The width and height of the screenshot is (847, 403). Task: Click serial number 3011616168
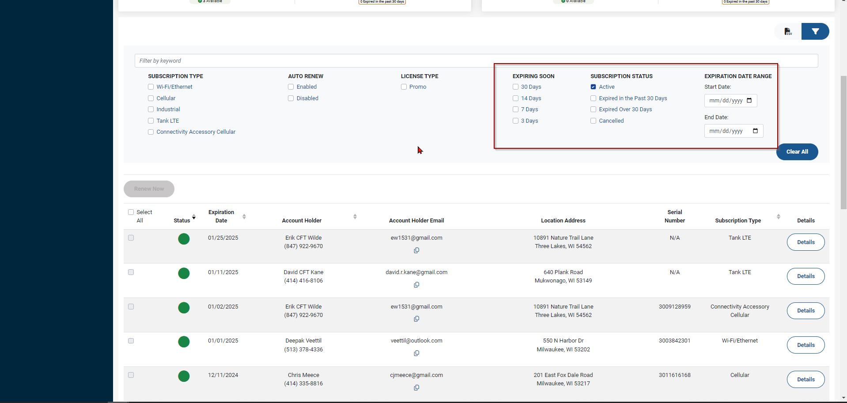click(x=674, y=375)
